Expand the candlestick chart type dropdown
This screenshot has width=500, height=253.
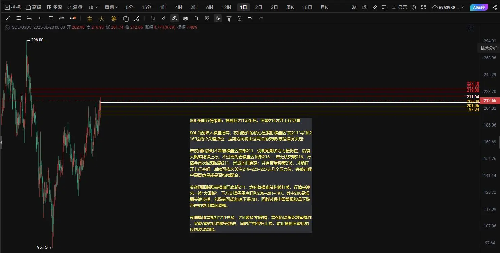click(x=94, y=7)
